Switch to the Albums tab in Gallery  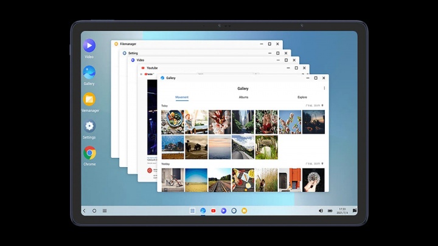pyautogui.click(x=243, y=97)
